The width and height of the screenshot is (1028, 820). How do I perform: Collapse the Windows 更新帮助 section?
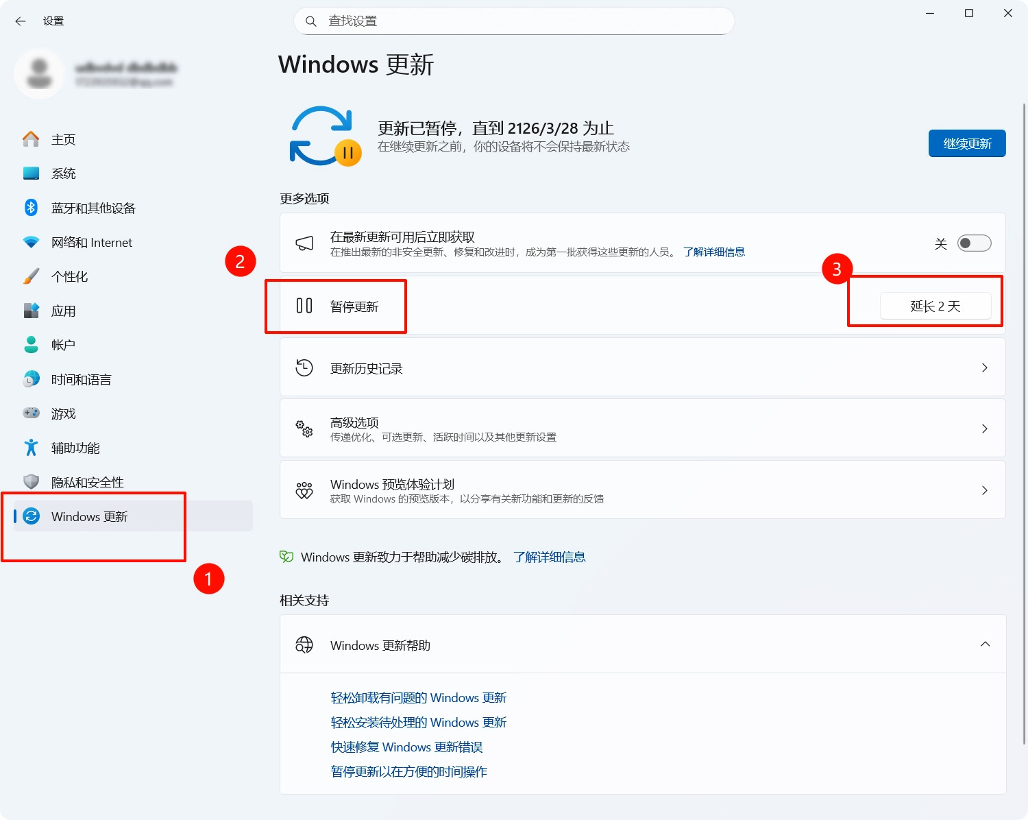pos(985,644)
